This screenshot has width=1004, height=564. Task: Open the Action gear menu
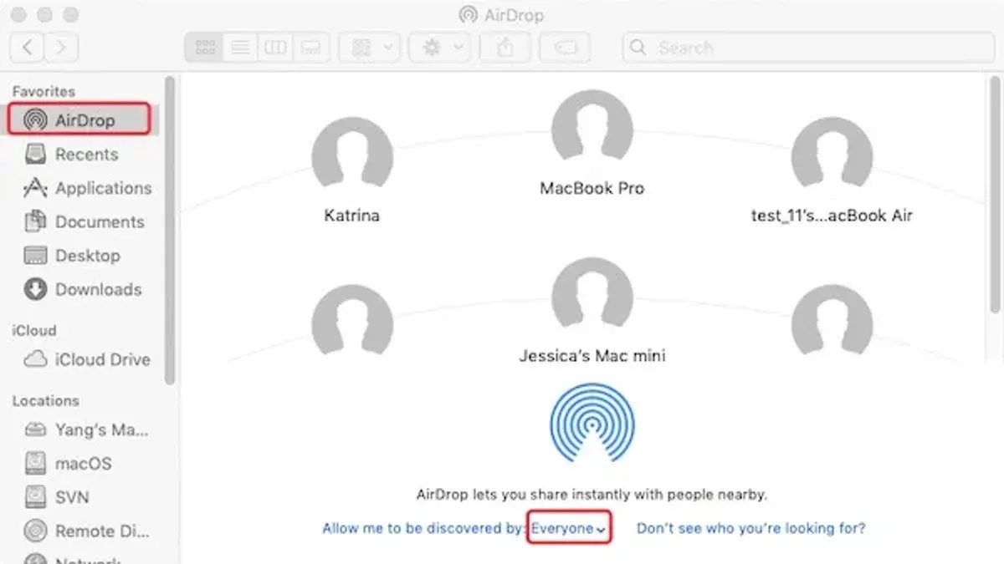tap(440, 48)
